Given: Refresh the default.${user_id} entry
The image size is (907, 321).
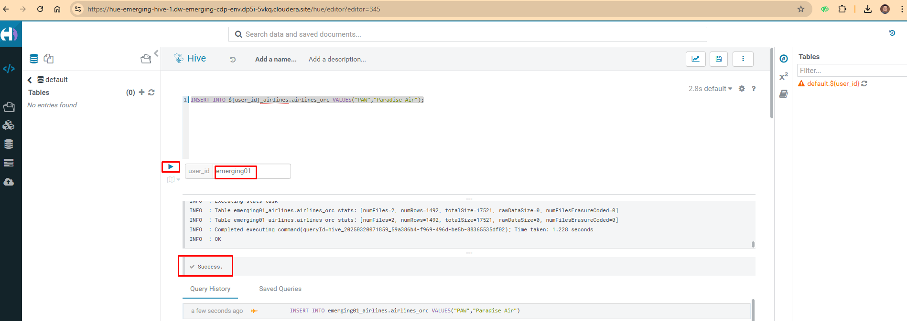Looking at the screenshot, I should click(x=864, y=83).
